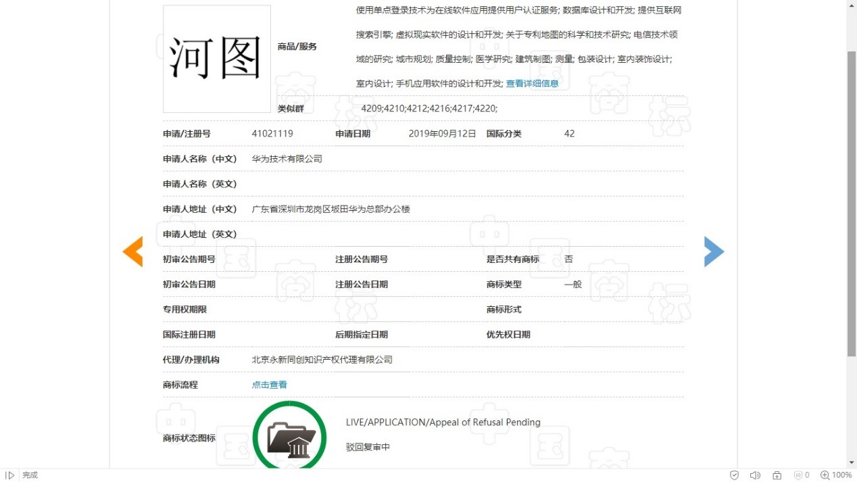Click the 注册公告期号 label
Screen dimensions: 857x482
362,260
